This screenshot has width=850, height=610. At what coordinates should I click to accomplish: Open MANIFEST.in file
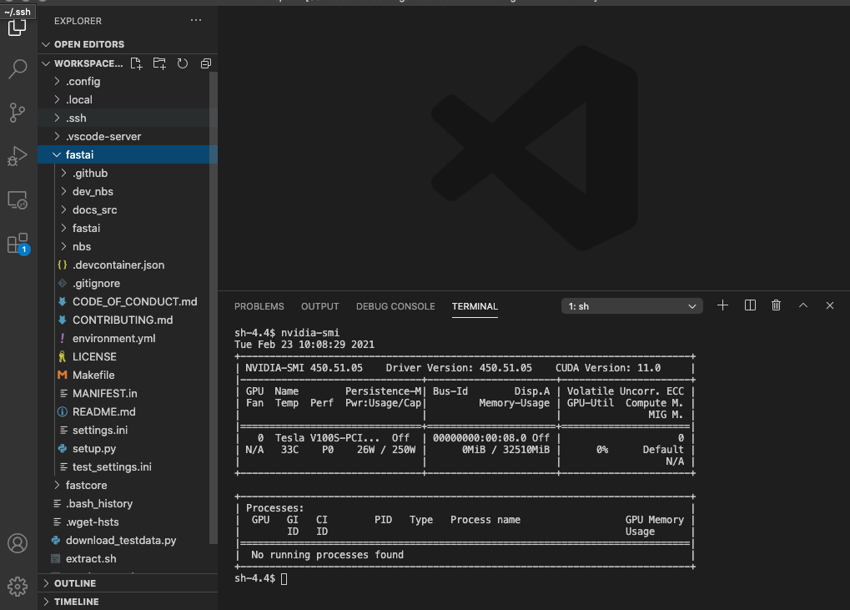[128, 394]
